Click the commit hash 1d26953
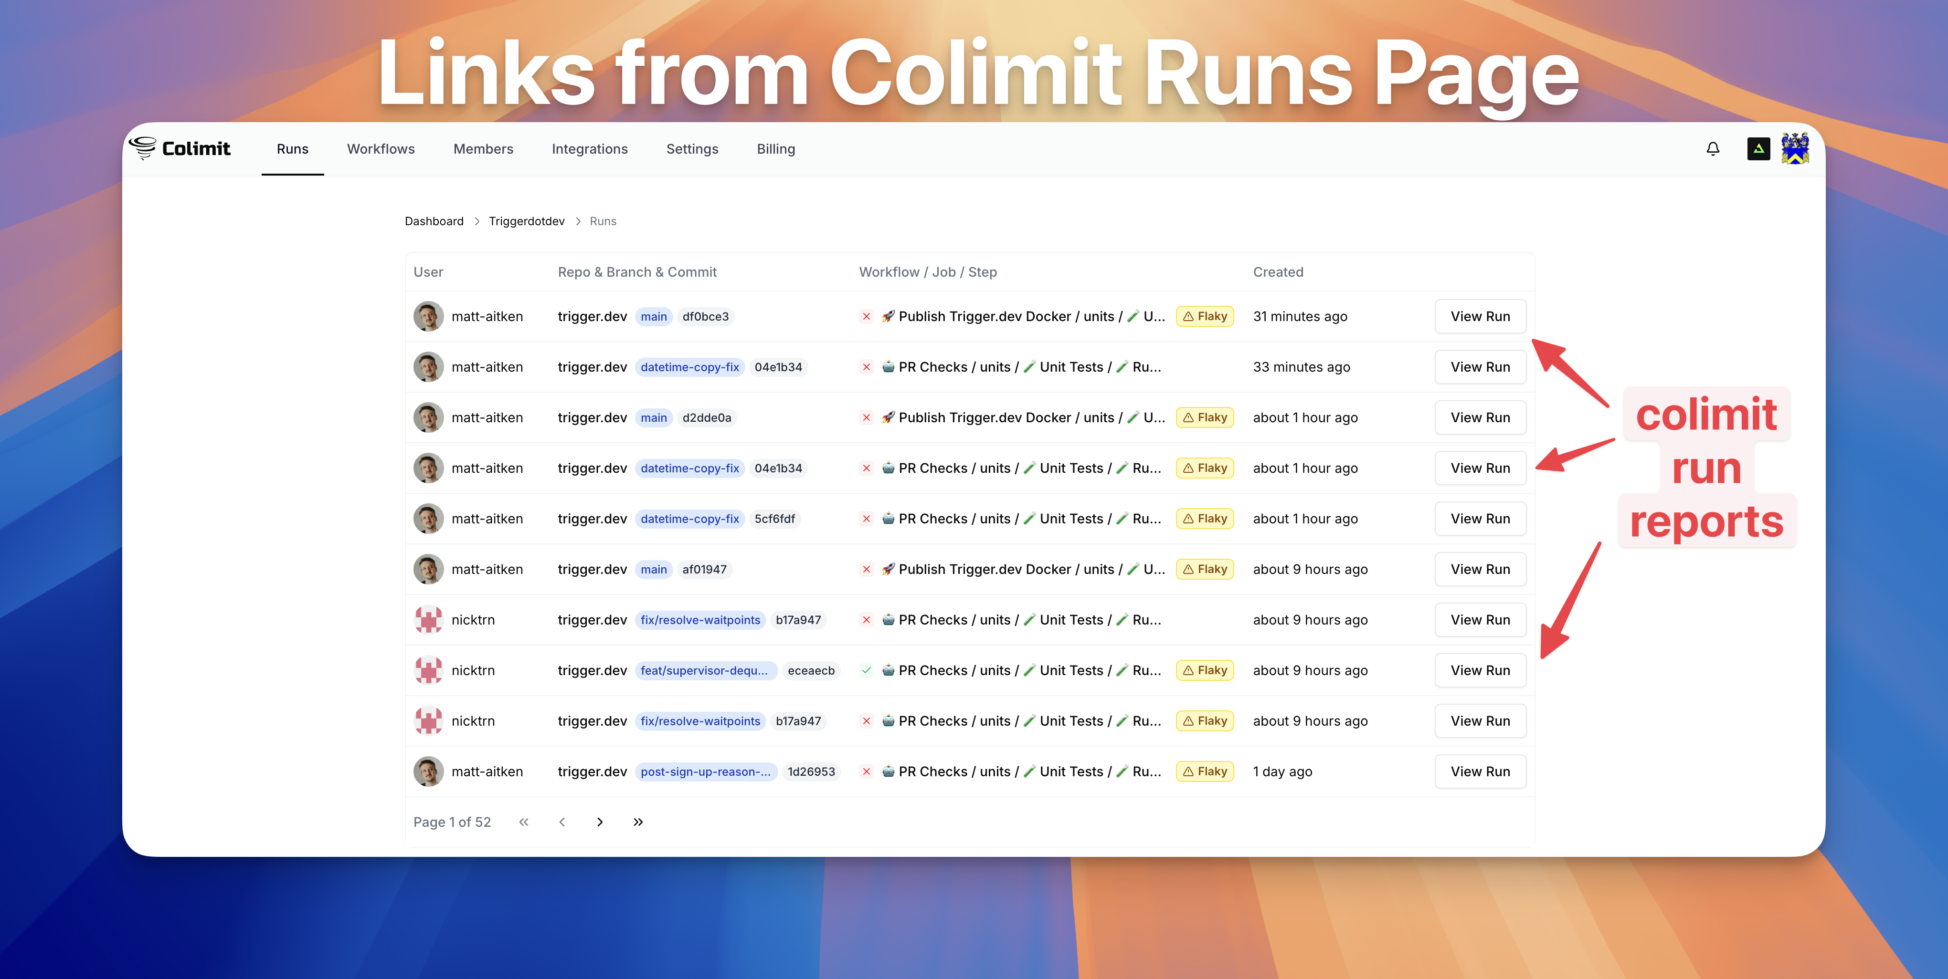This screenshot has height=979, width=1948. (811, 771)
